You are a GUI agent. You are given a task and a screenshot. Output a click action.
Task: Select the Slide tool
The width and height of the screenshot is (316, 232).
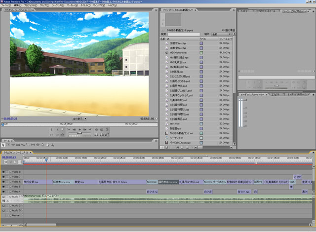pyautogui.click(x=38, y=145)
